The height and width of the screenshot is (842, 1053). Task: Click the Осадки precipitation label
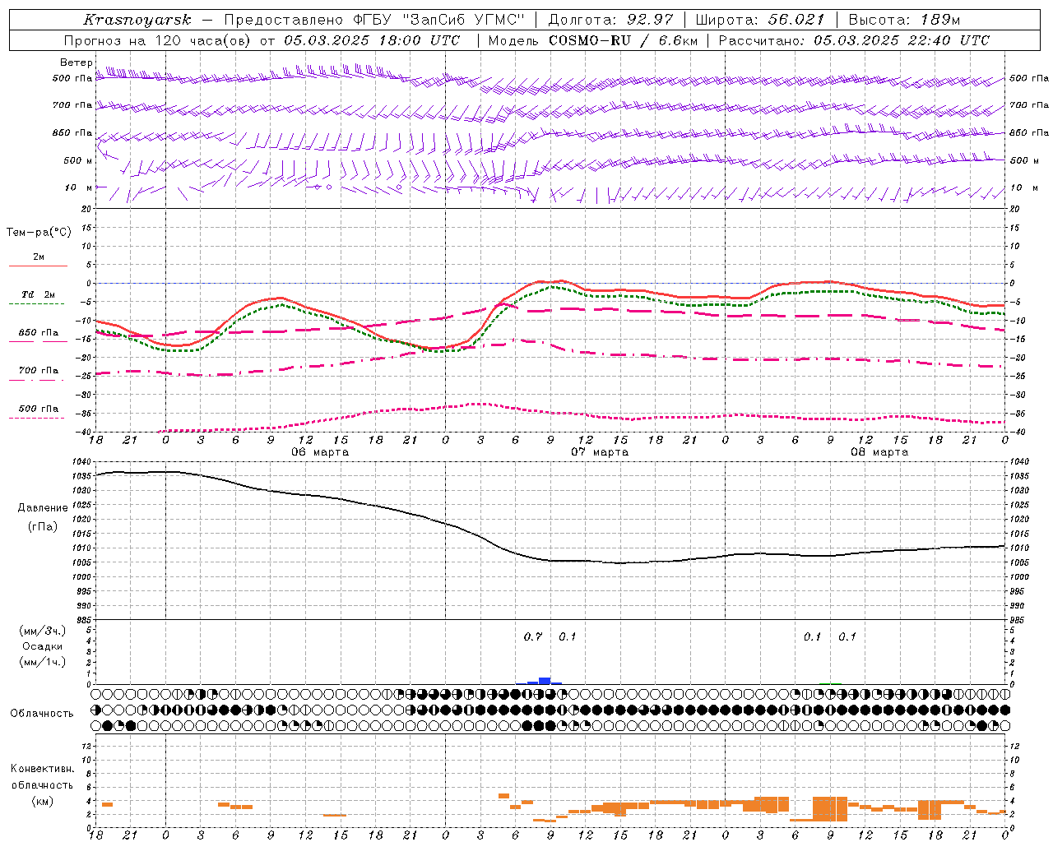(x=43, y=646)
